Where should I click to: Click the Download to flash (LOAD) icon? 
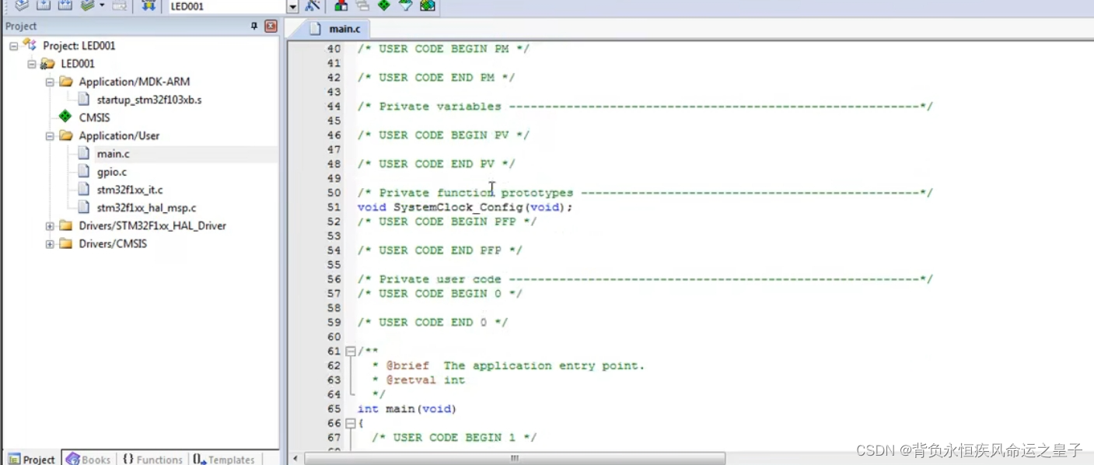[x=148, y=6]
